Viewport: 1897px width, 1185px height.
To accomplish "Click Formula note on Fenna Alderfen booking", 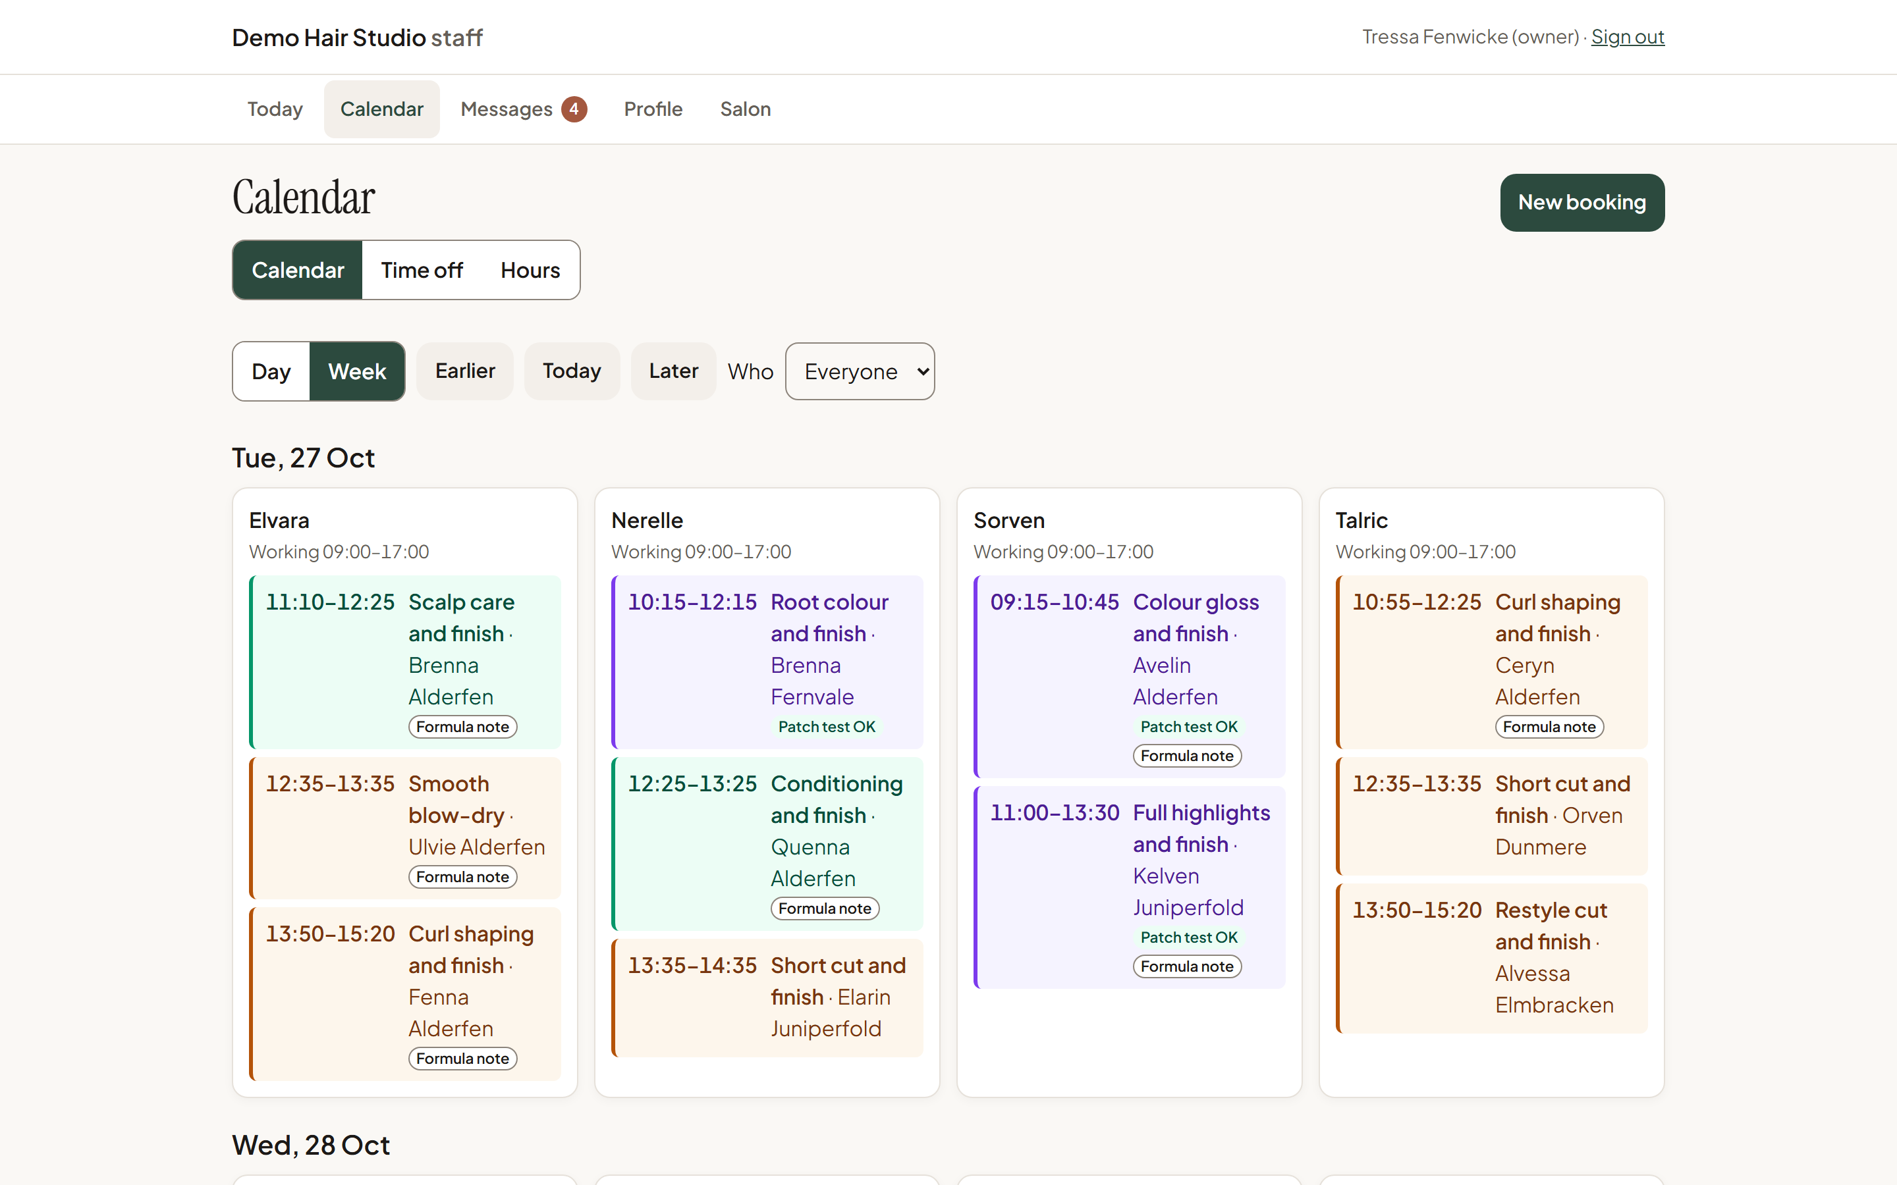I will [x=462, y=1059].
